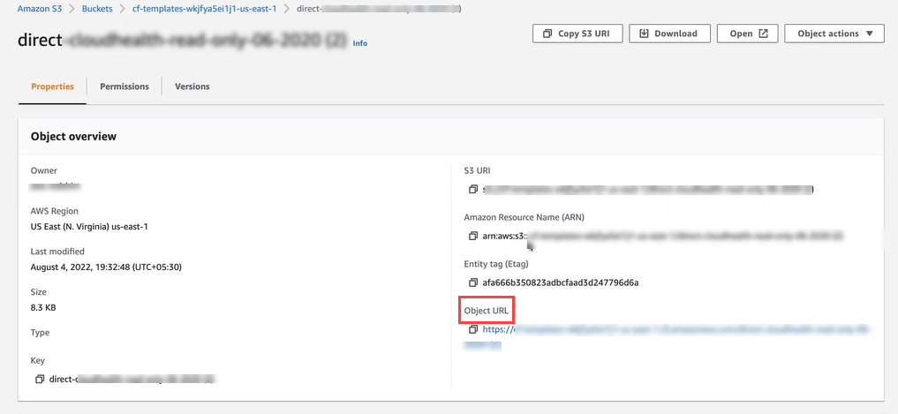Copy the Entity tag value using its icon
This screenshot has height=414, width=898.
click(x=472, y=282)
